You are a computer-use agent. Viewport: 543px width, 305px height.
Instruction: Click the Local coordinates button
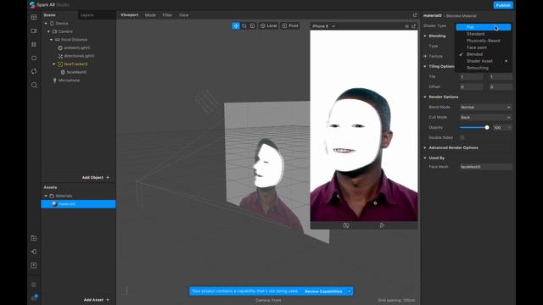(268, 26)
